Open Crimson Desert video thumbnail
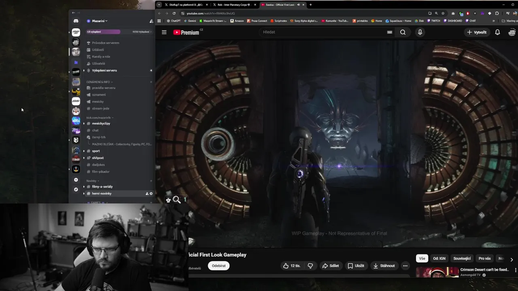 coord(437,272)
